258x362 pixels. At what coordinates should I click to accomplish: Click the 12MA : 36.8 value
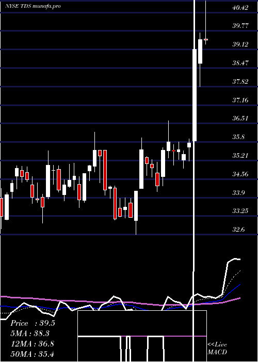(x=32, y=344)
